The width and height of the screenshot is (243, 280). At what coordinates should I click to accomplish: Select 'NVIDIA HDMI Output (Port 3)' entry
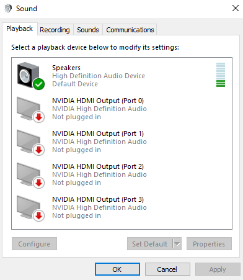pyautogui.click(x=122, y=208)
